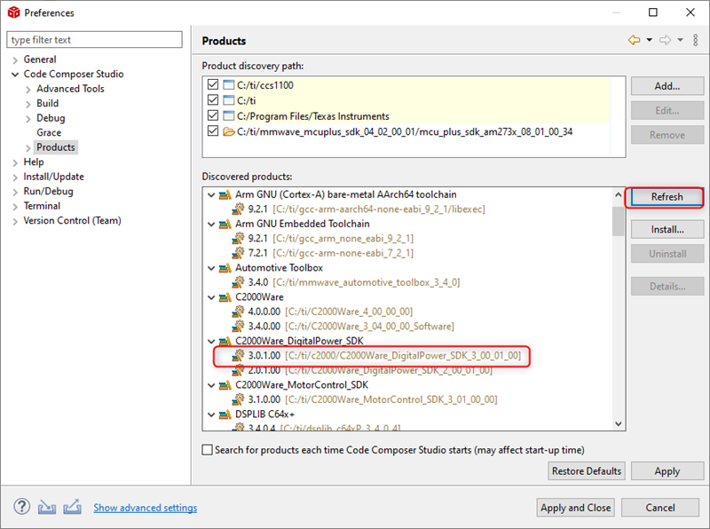
Task: Click the Program Files/Texas Instruments path icon
Action: (229, 115)
